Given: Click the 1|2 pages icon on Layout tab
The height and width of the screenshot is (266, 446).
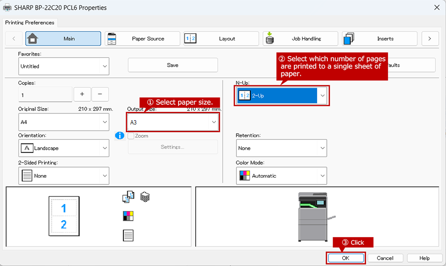Looking at the screenshot, I should (190, 39).
